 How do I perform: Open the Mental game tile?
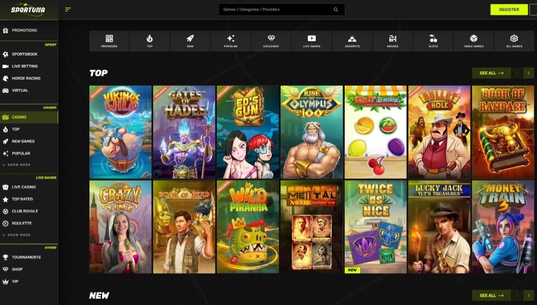[x=312, y=227]
